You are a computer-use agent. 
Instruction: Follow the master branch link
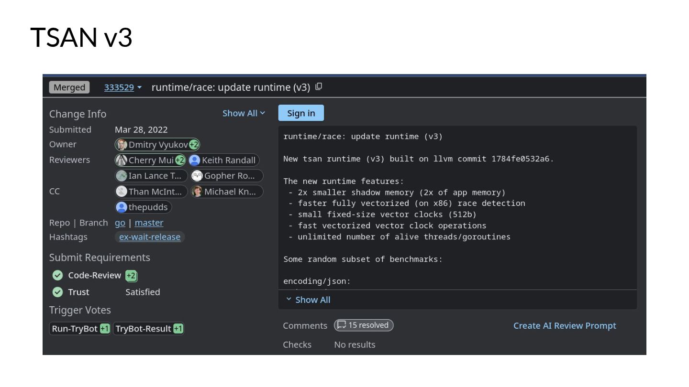[149, 223]
